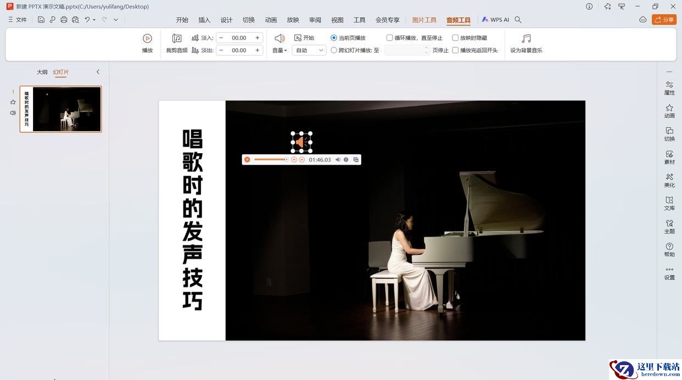Click the fade-out (淡出) value field
Image resolution: width=682 pixels, height=380 pixels.
(239, 50)
